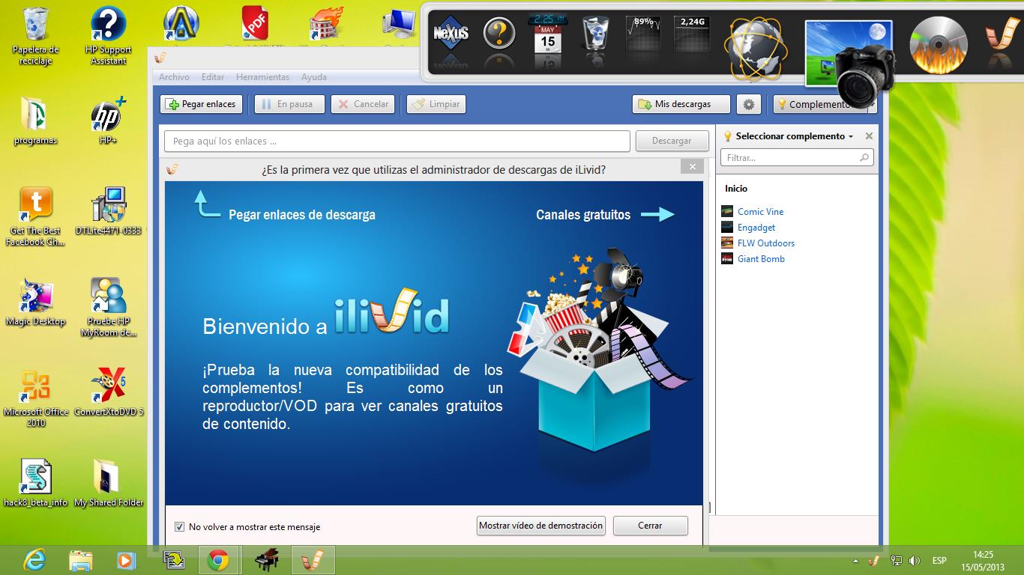Open the burning disc icon in dock

click(x=939, y=45)
